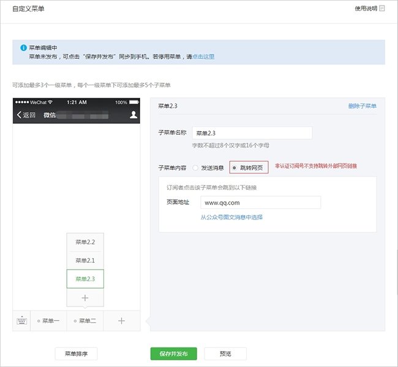
Task: Click the 1:21 AM time in phone status bar
Action: (x=77, y=102)
